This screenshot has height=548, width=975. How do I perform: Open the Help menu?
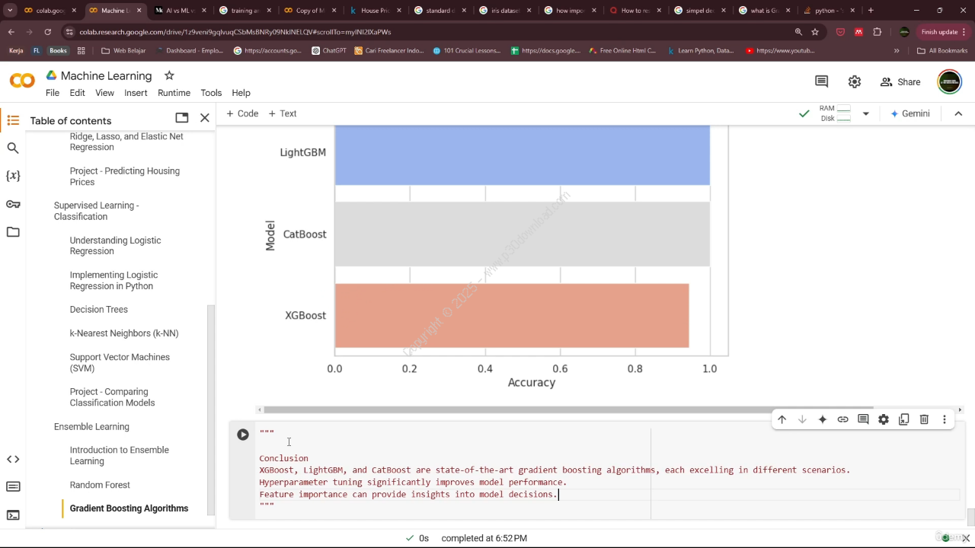coord(241,93)
